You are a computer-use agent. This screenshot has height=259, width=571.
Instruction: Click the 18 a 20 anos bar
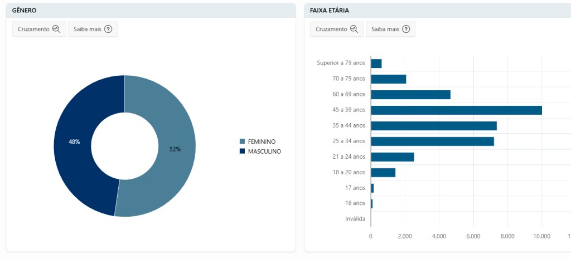pyautogui.click(x=383, y=173)
